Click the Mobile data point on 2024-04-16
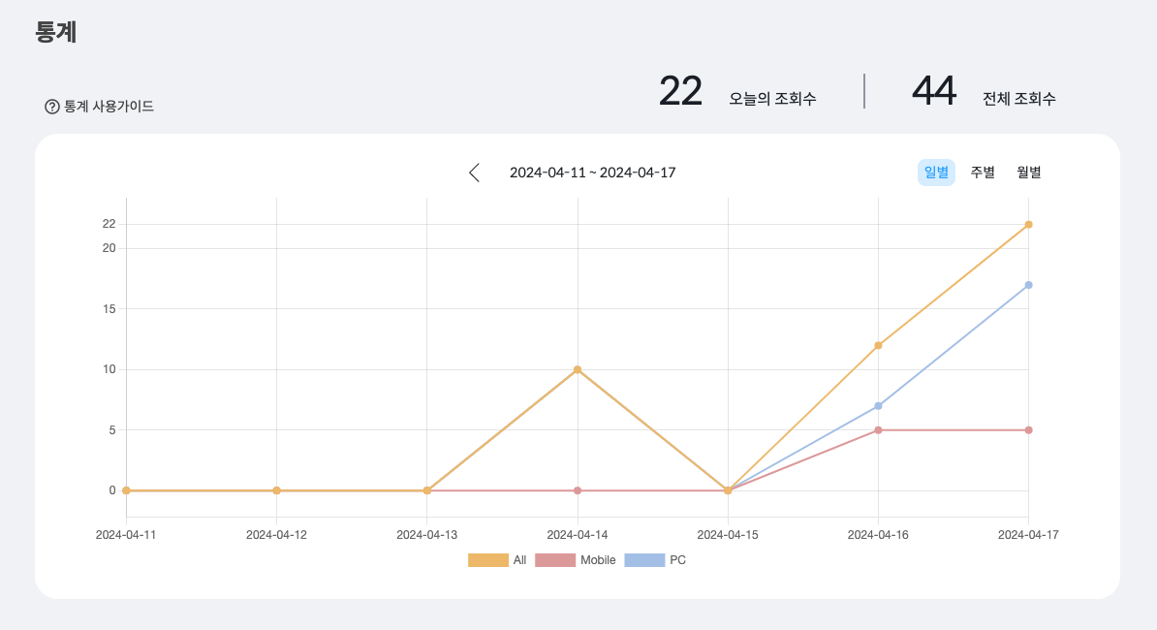Image resolution: width=1157 pixels, height=630 pixels. tap(878, 430)
